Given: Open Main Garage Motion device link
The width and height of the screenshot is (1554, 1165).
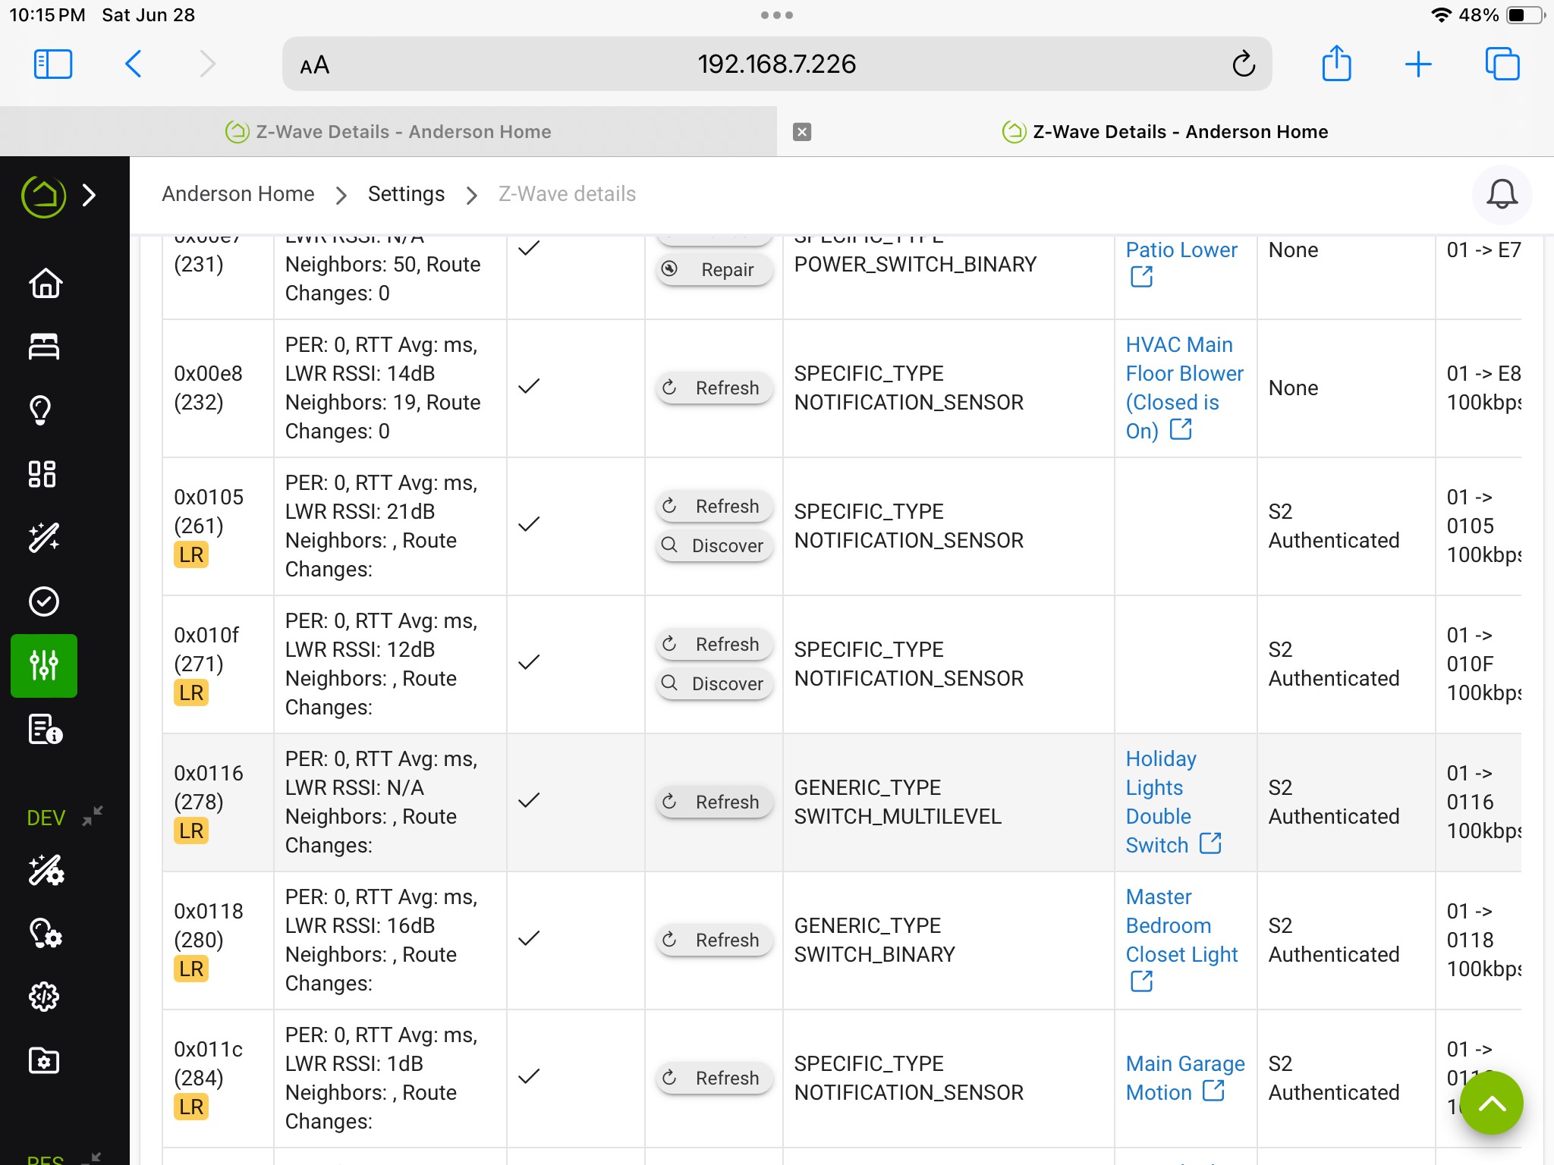Looking at the screenshot, I should tap(1185, 1078).
